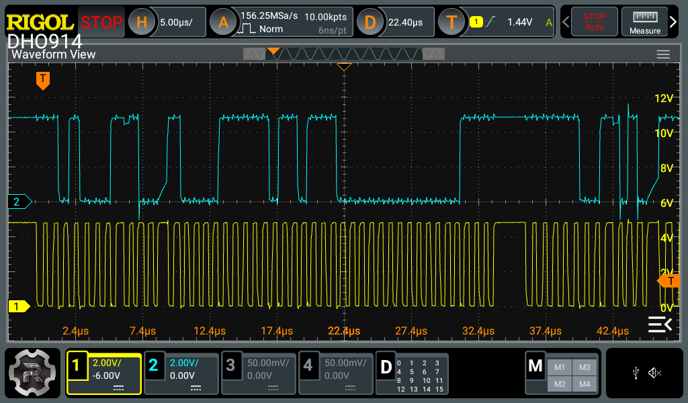Click the USB status icon
The image size is (688, 403).
[636, 373]
